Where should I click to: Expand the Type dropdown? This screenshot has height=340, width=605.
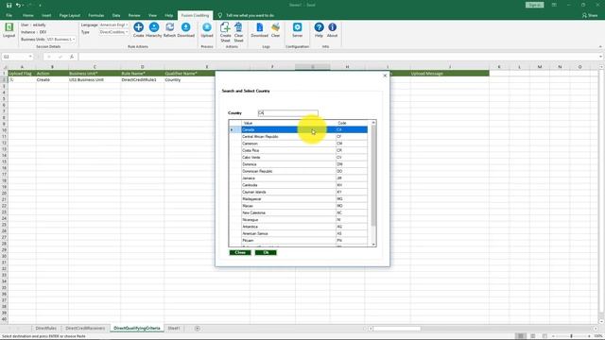pos(127,32)
